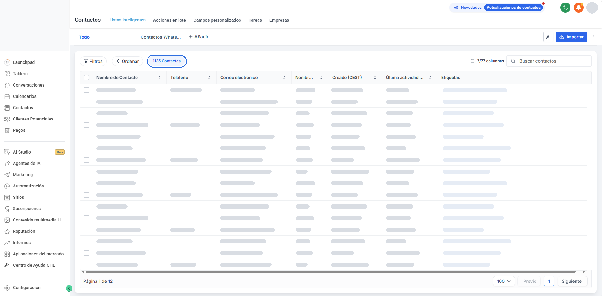Screen dimensions: 602x296
Task: Switch to the Tareas tab
Action: tap(255, 20)
